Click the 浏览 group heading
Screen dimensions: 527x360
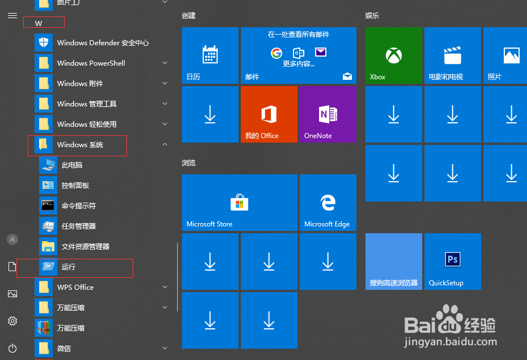tap(189, 163)
